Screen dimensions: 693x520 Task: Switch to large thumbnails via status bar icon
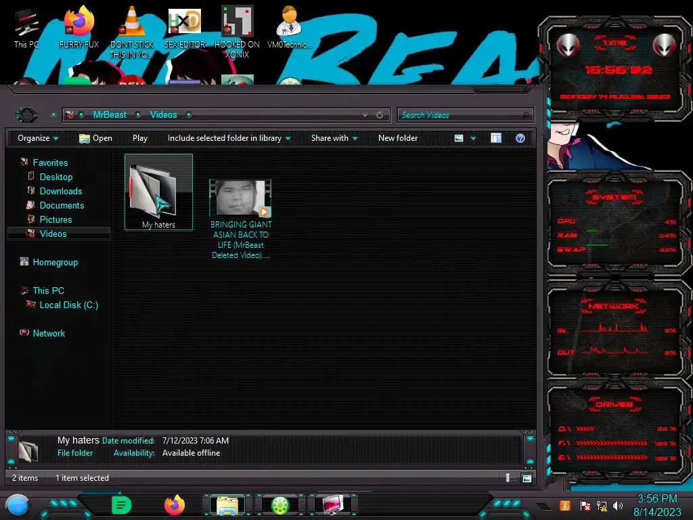[x=527, y=478]
